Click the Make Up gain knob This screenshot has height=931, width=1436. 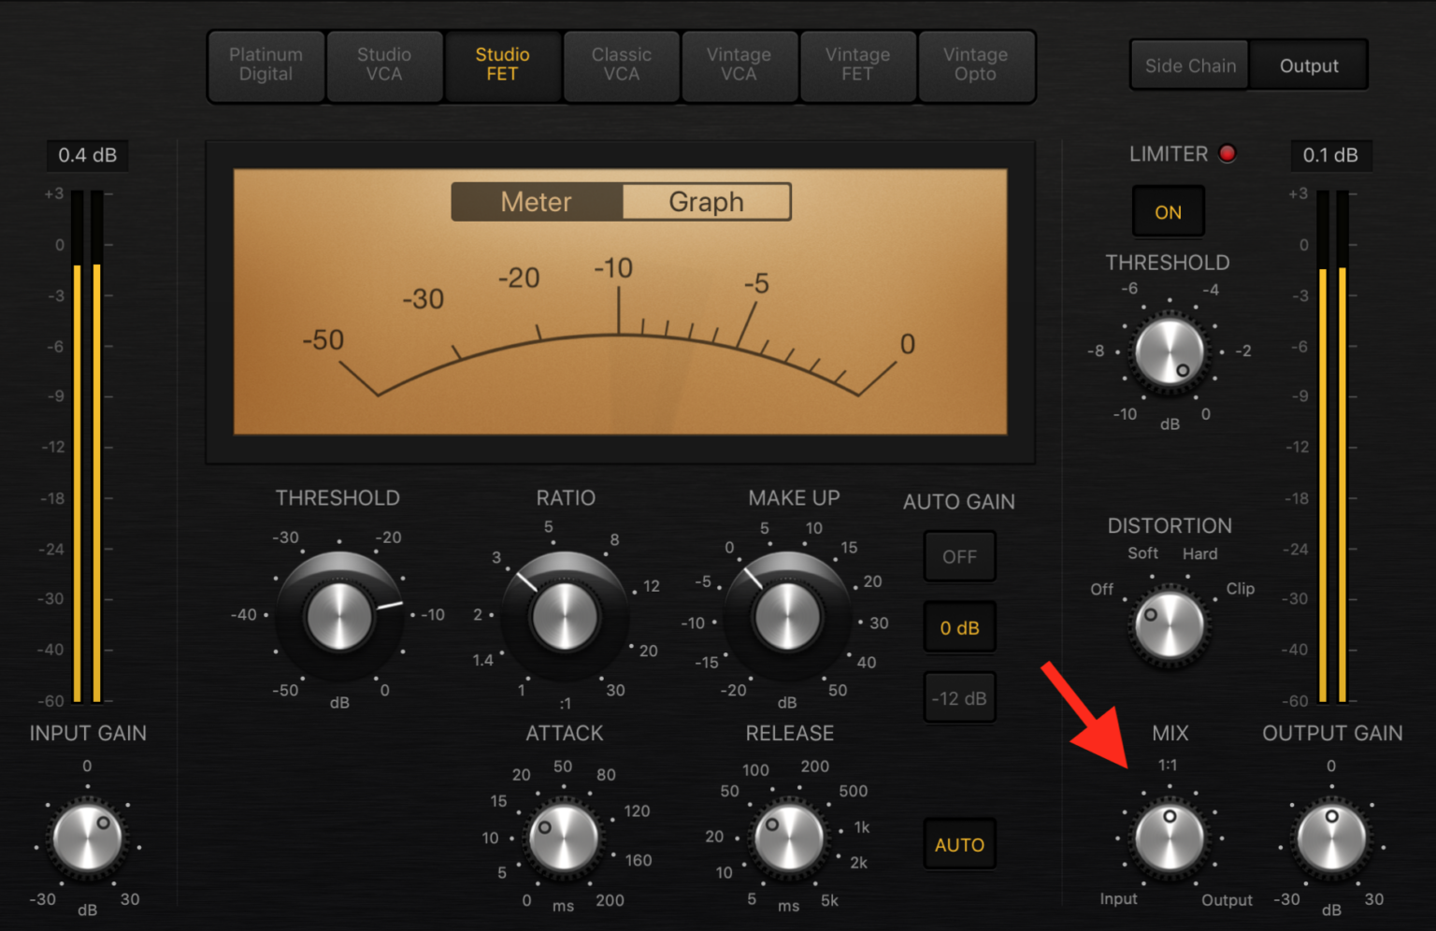point(787,617)
